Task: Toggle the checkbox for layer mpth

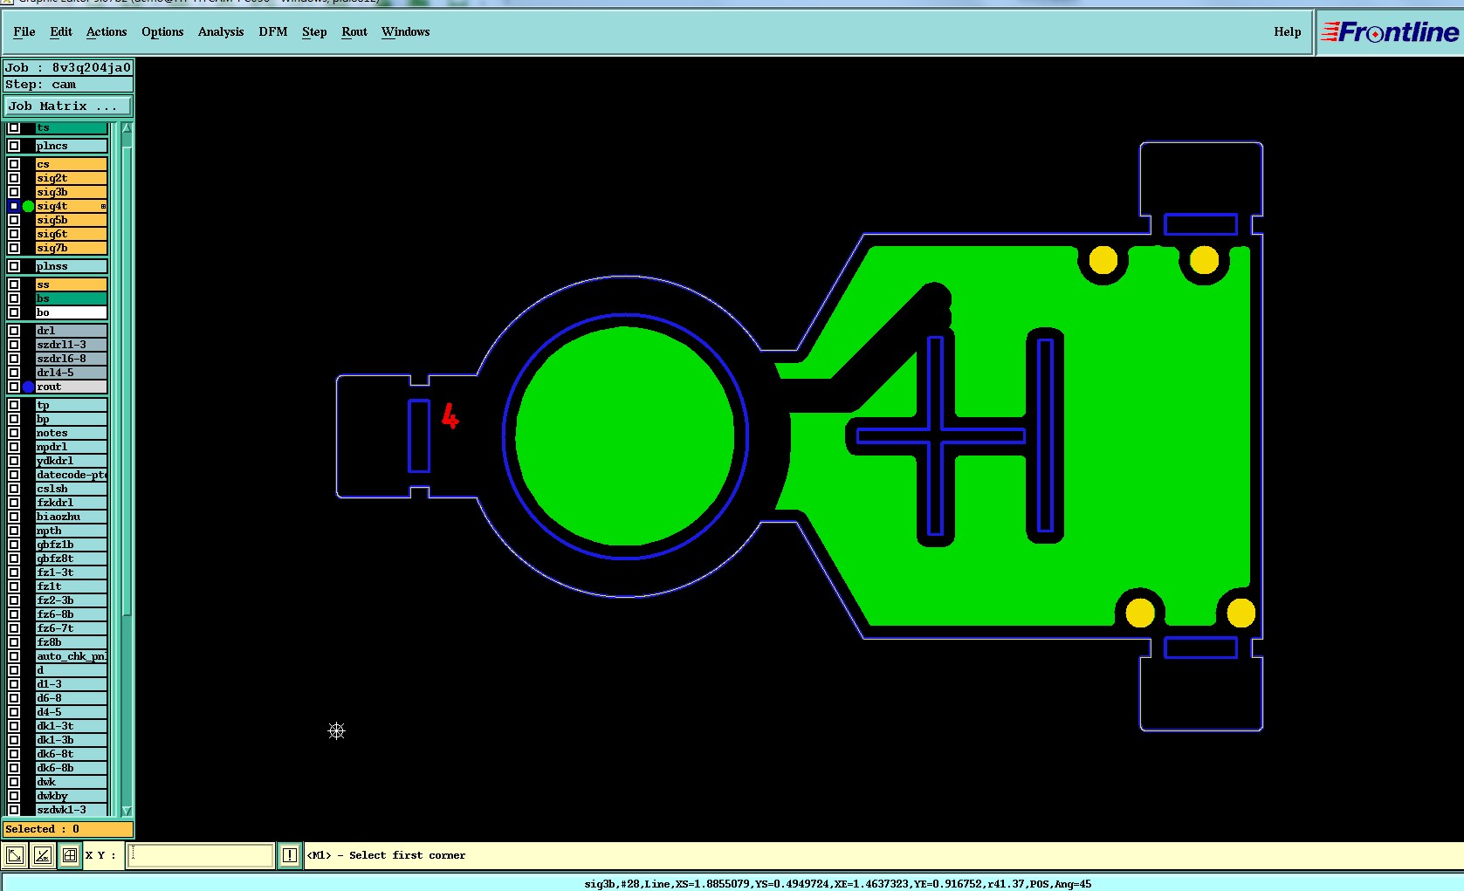Action: click(14, 531)
